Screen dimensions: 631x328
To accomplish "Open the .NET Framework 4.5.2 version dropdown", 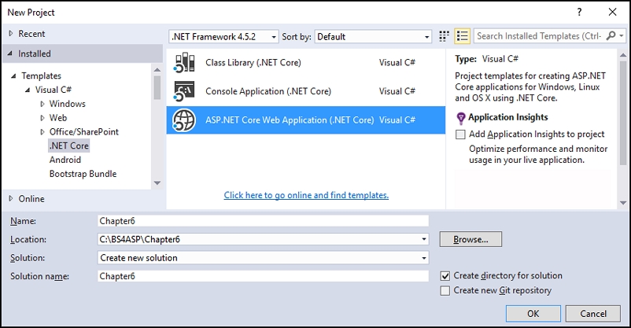I will coord(223,37).
